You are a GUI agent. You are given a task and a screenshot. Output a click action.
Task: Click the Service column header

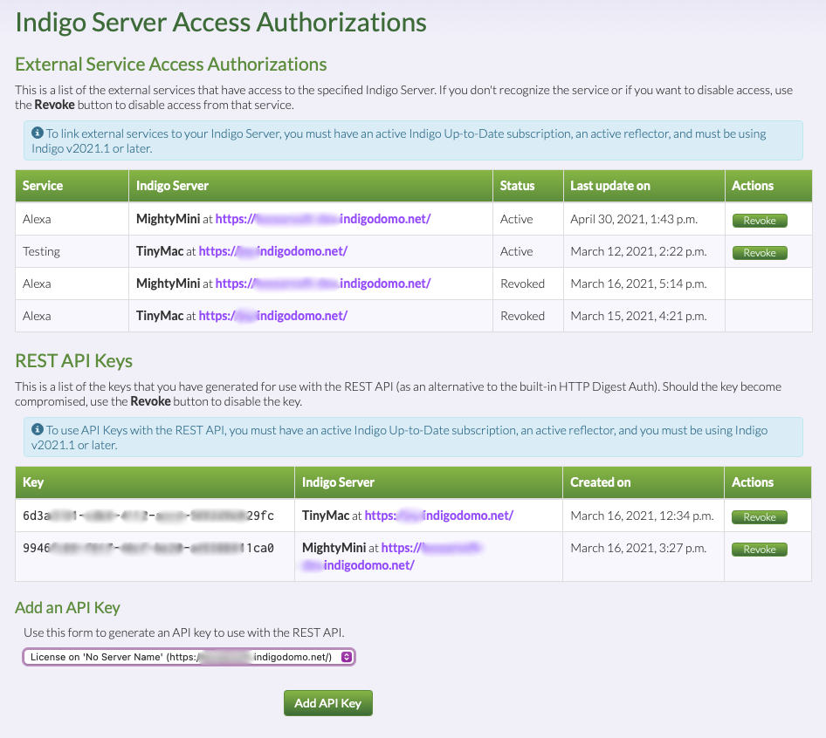(72, 186)
